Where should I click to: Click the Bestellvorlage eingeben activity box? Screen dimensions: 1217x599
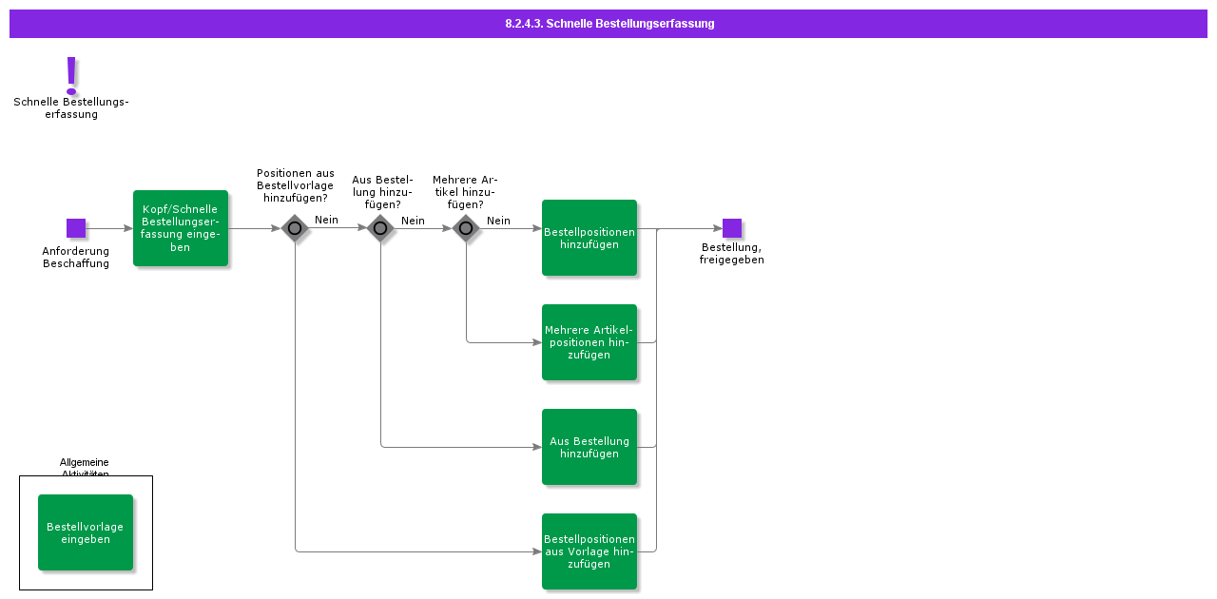[x=86, y=532]
